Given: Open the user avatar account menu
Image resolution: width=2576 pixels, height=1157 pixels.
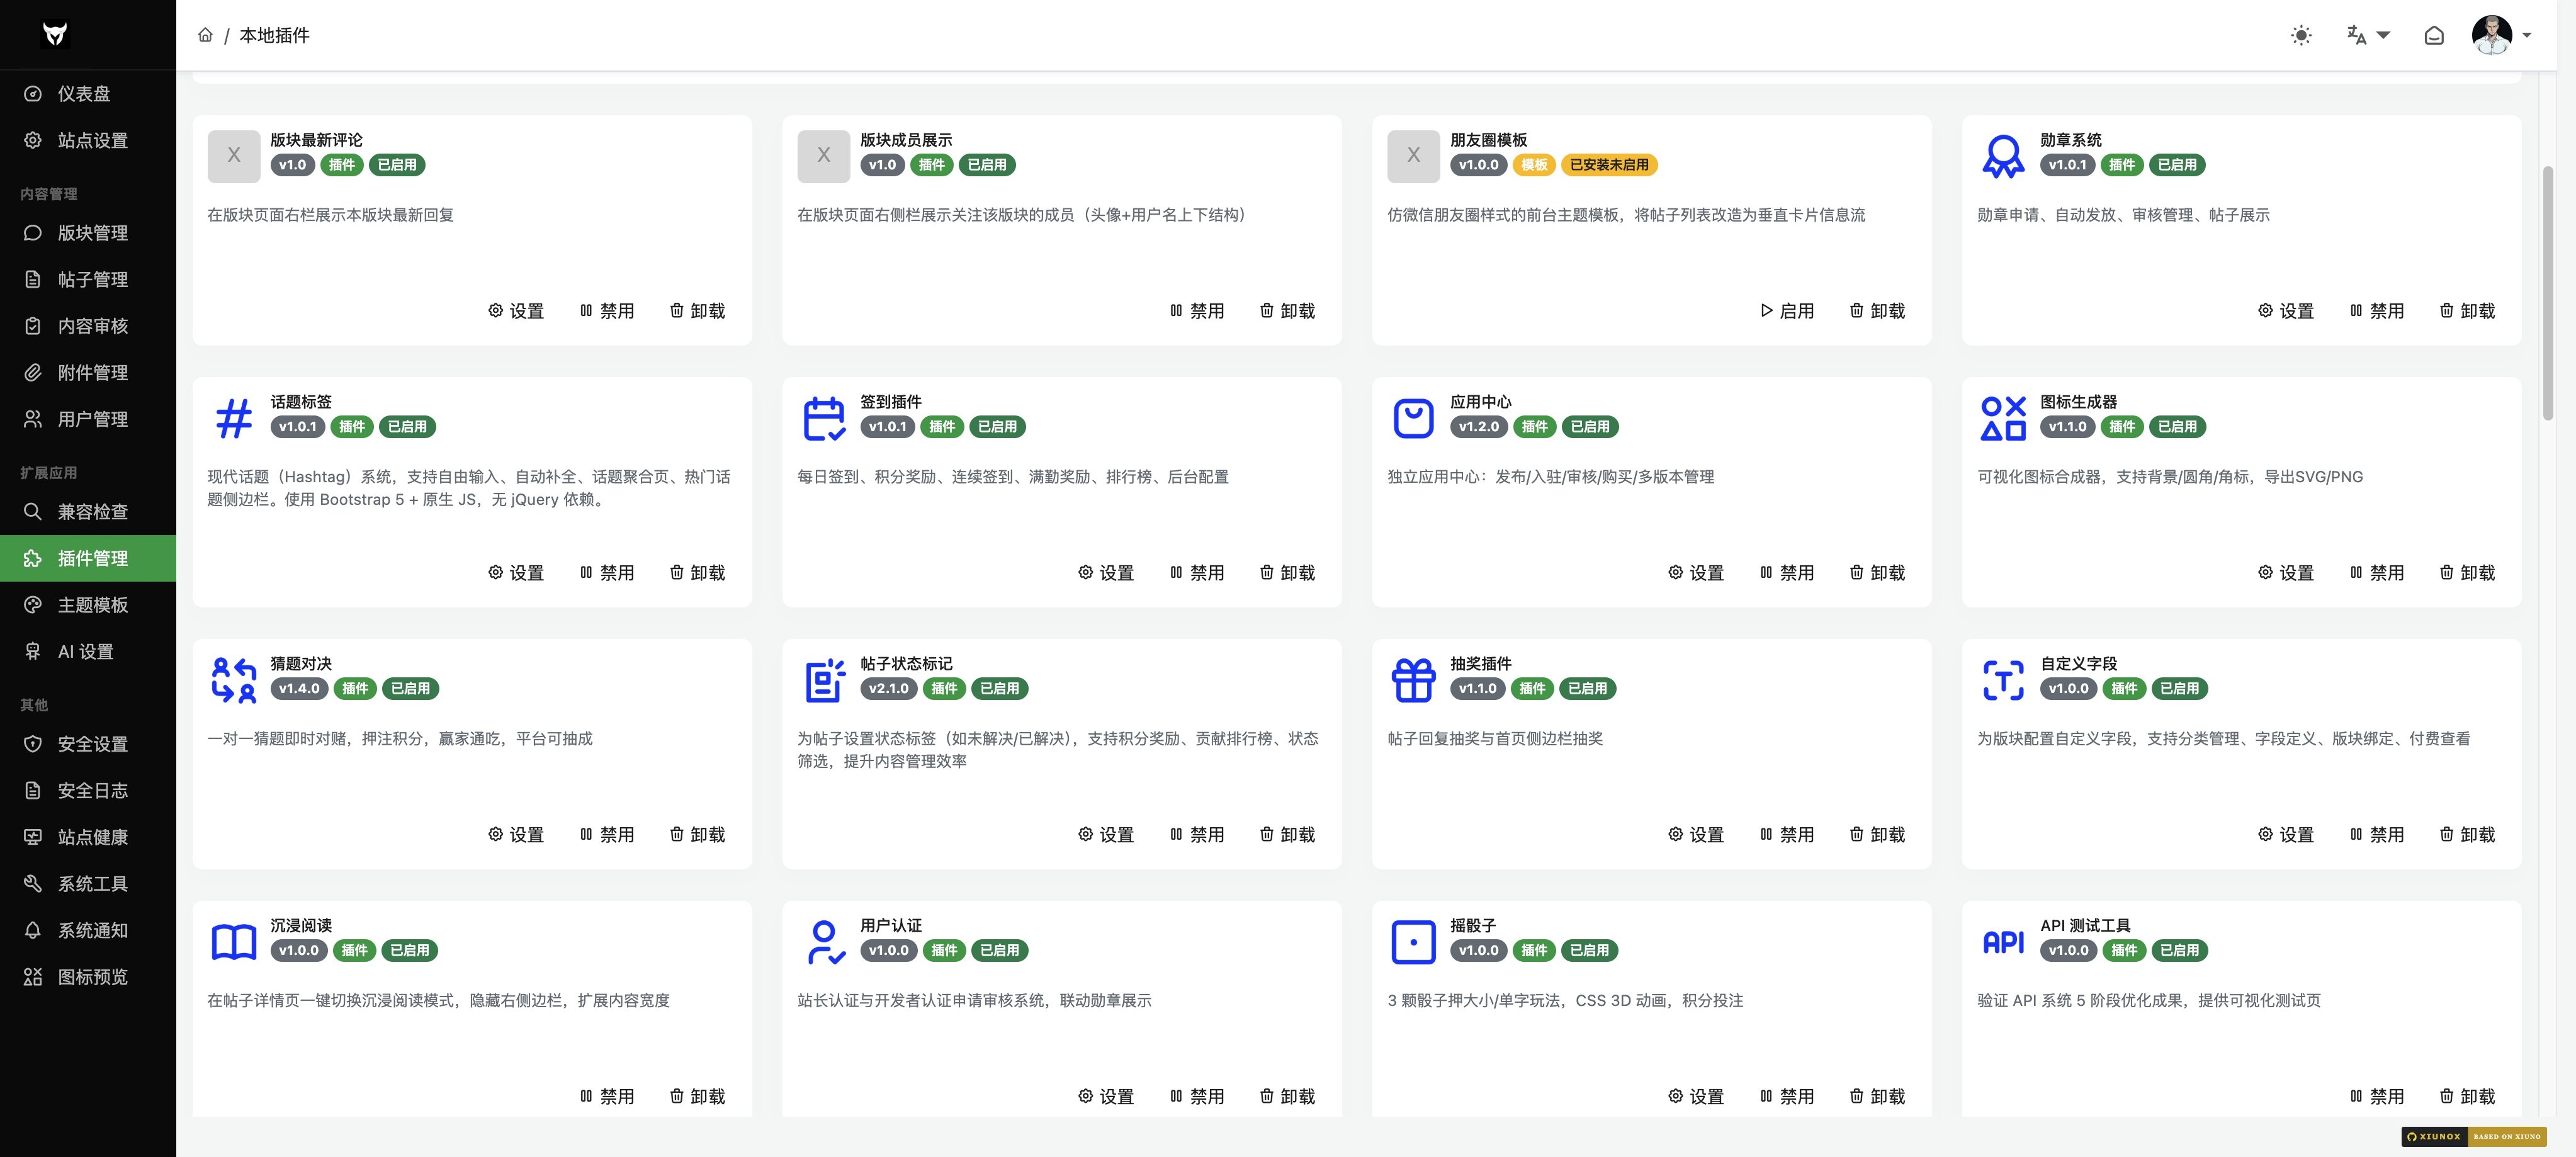Looking at the screenshot, I should click(2501, 35).
